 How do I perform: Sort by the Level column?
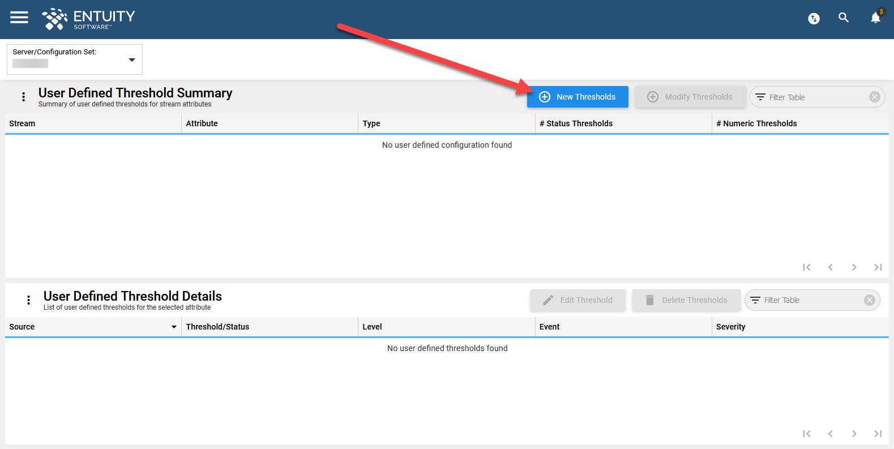click(447, 327)
